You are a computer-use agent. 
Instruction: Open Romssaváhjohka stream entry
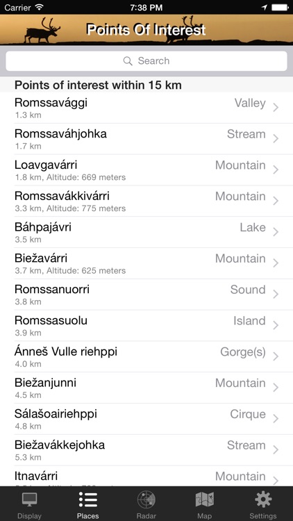[146, 139]
